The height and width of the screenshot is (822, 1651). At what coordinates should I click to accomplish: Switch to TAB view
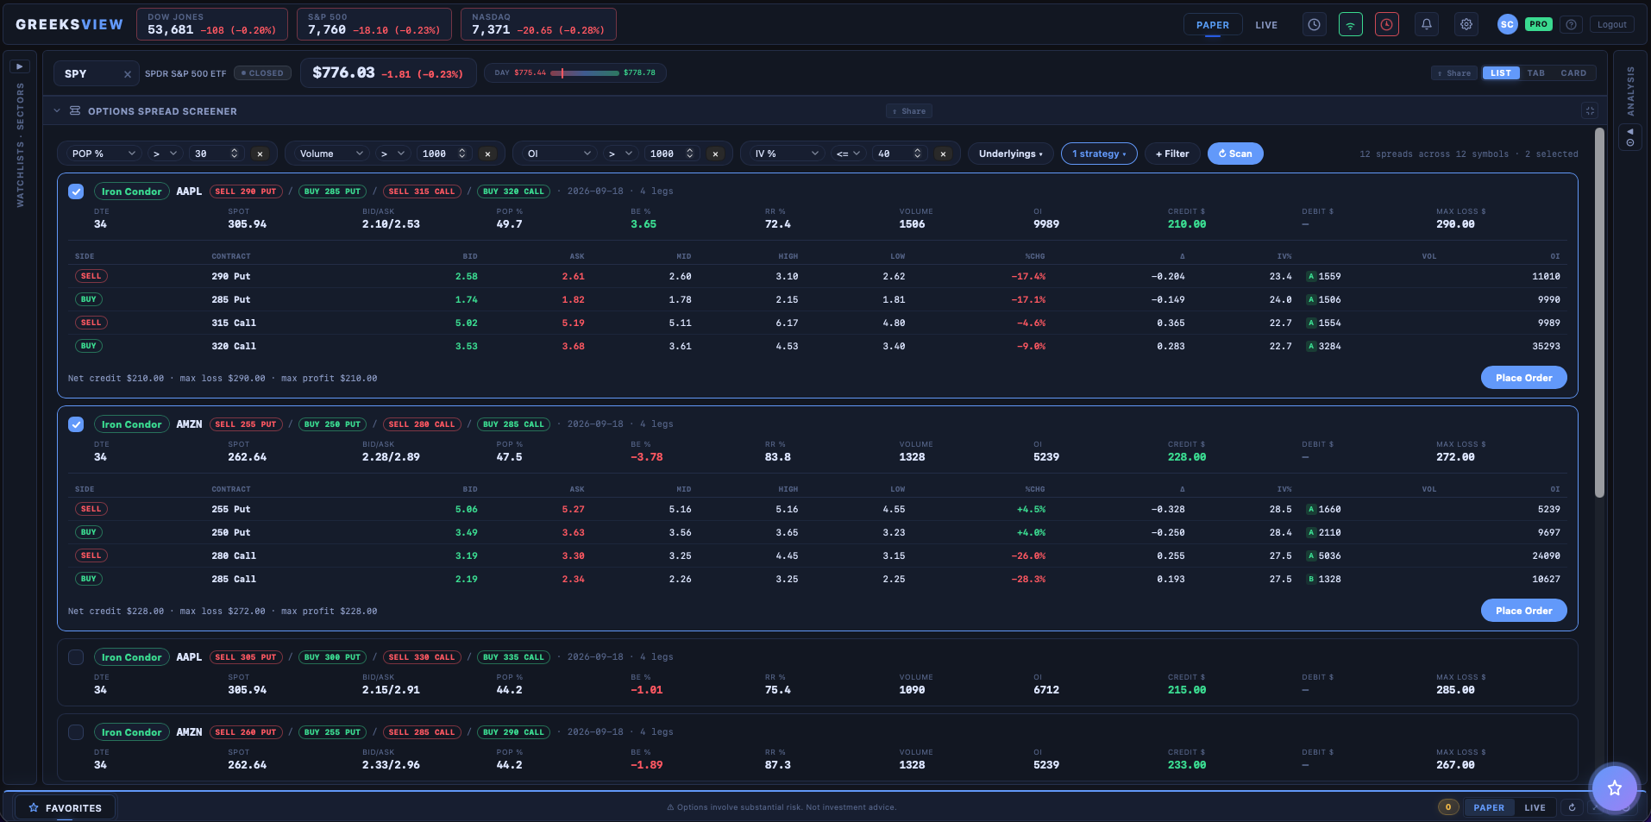pos(1535,73)
